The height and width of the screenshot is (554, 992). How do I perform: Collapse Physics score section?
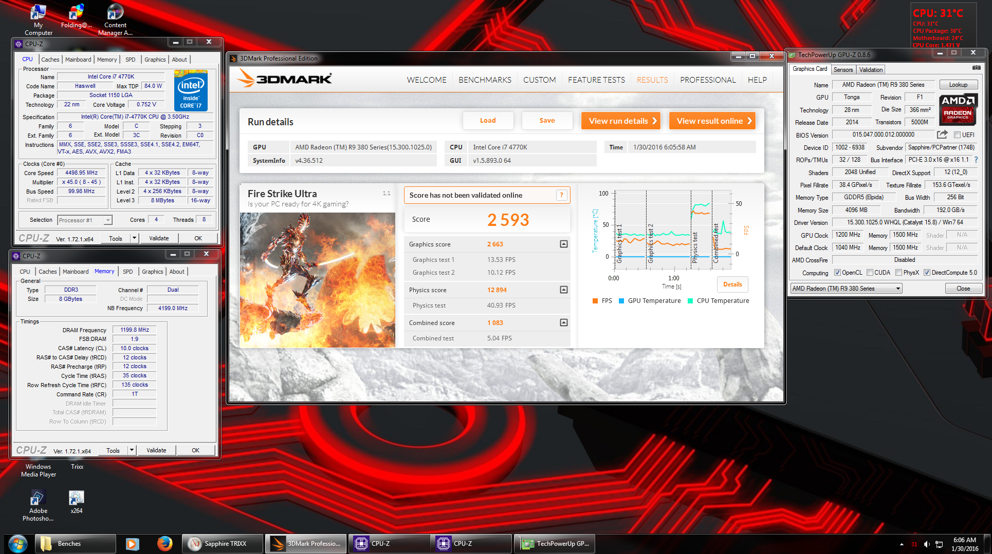point(564,290)
